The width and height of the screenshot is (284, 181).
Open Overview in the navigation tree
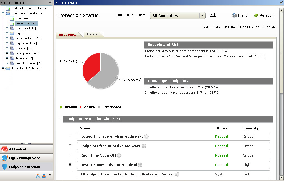(x=21, y=18)
